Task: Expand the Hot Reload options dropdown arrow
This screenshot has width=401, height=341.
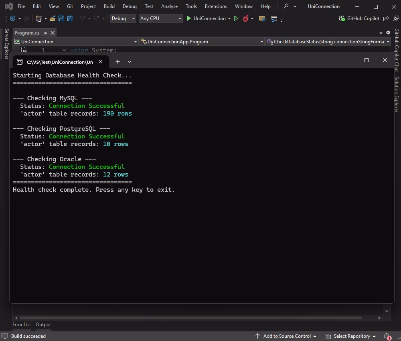Action: point(252,19)
